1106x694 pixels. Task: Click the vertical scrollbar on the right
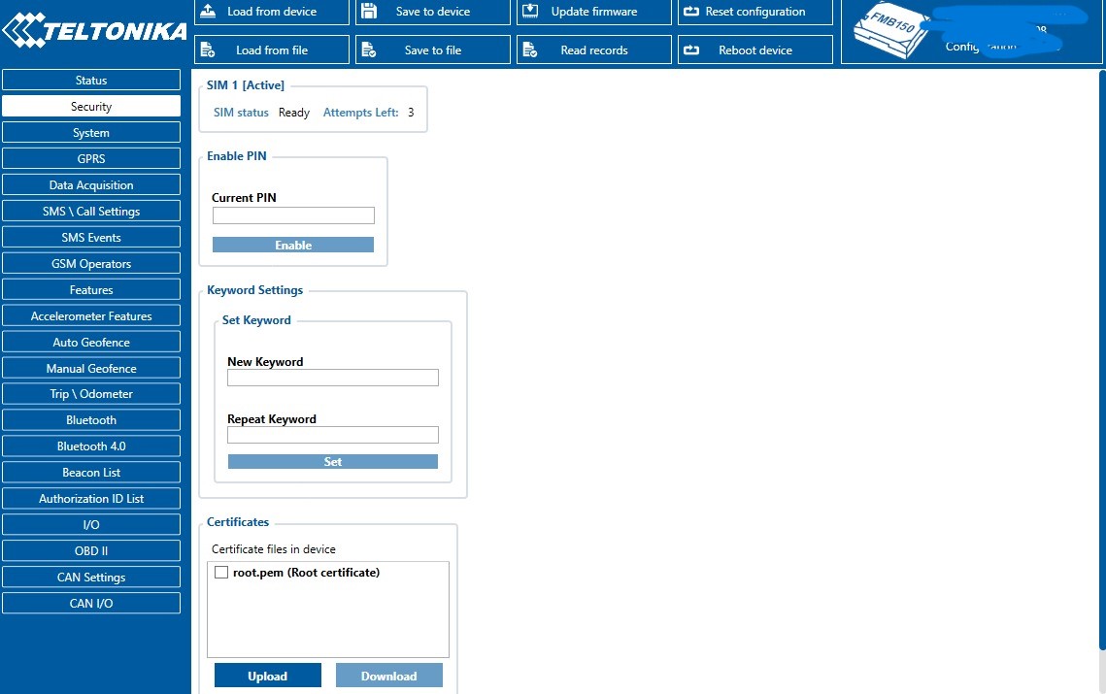(x=1100, y=359)
